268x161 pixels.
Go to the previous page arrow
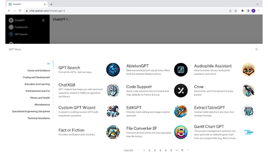click(139, 150)
